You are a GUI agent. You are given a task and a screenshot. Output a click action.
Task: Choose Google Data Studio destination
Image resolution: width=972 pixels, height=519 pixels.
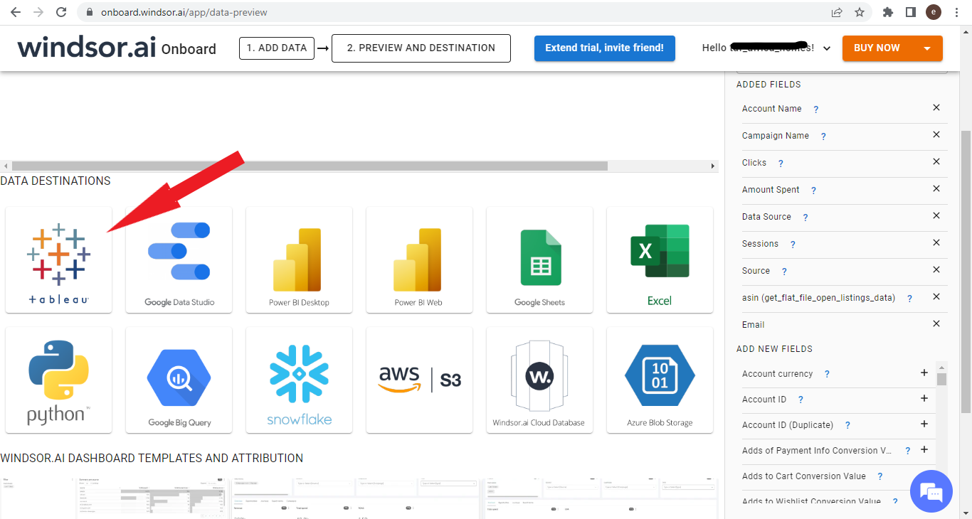(179, 259)
